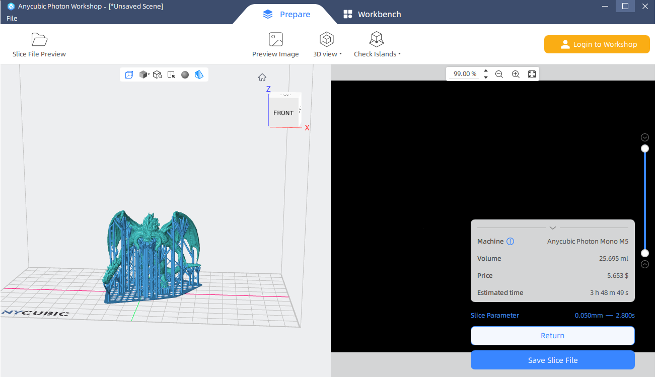Open the File menu

12,18
